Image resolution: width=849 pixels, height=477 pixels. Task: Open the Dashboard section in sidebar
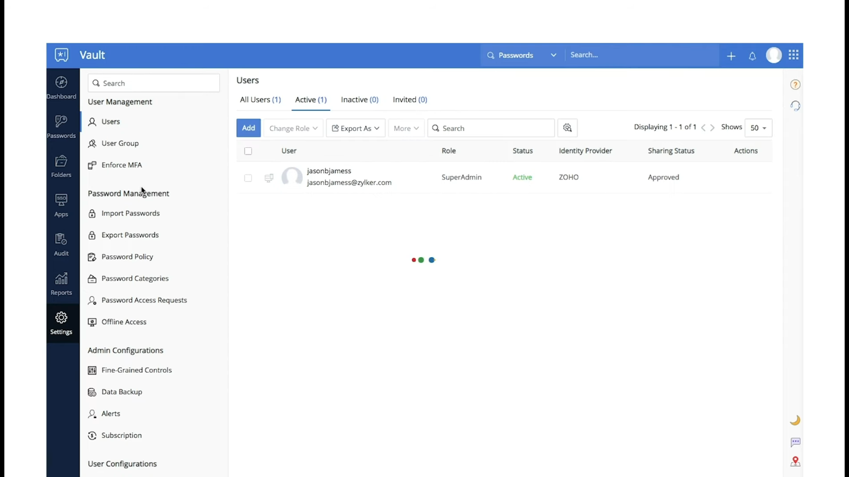(61, 88)
